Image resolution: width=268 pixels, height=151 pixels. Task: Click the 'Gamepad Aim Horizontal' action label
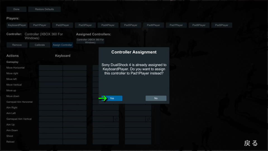coord(19,102)
